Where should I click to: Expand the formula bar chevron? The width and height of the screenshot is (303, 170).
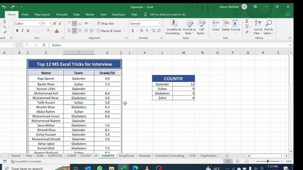[290, 45]
